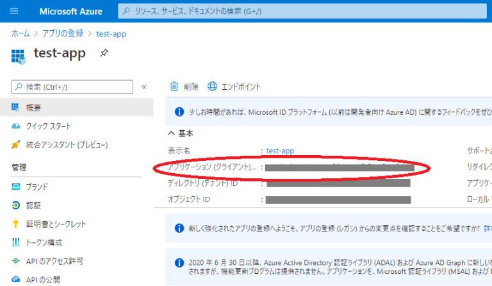Click the ブランド card icon
Image resolution: width=492 pixels, height=286 pixels.
(x=15, y=187)
